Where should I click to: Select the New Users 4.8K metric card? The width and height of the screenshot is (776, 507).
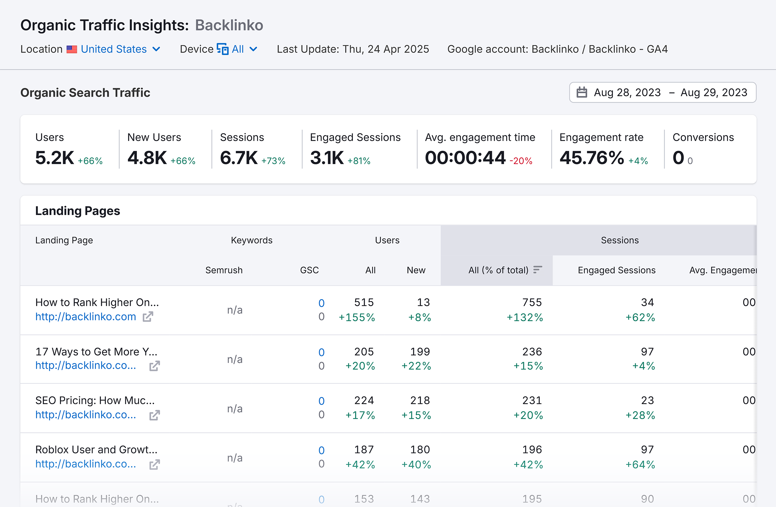click(161, 149)
